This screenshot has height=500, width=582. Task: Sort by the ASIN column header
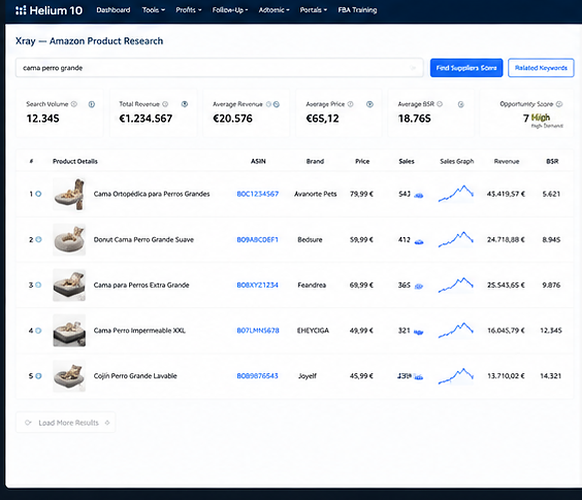tap(258, 161)
